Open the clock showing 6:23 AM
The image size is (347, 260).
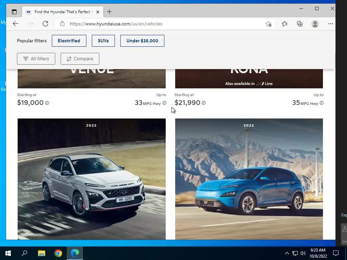click(x=318, y=253)
